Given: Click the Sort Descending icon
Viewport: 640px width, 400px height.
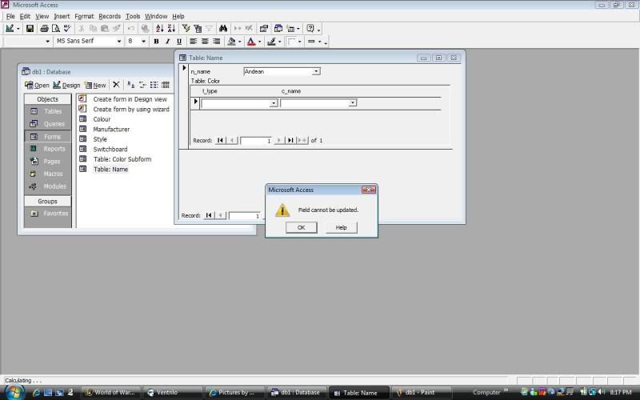Looking at the screenshot, I should (171, 28).
